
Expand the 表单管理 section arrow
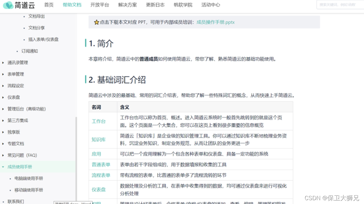tap(3, 74)
